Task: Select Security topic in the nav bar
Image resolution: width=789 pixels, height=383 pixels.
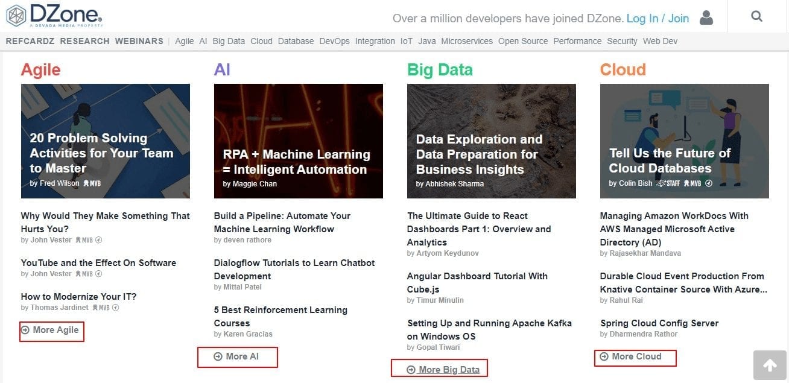Action: (x=623, y=41)
